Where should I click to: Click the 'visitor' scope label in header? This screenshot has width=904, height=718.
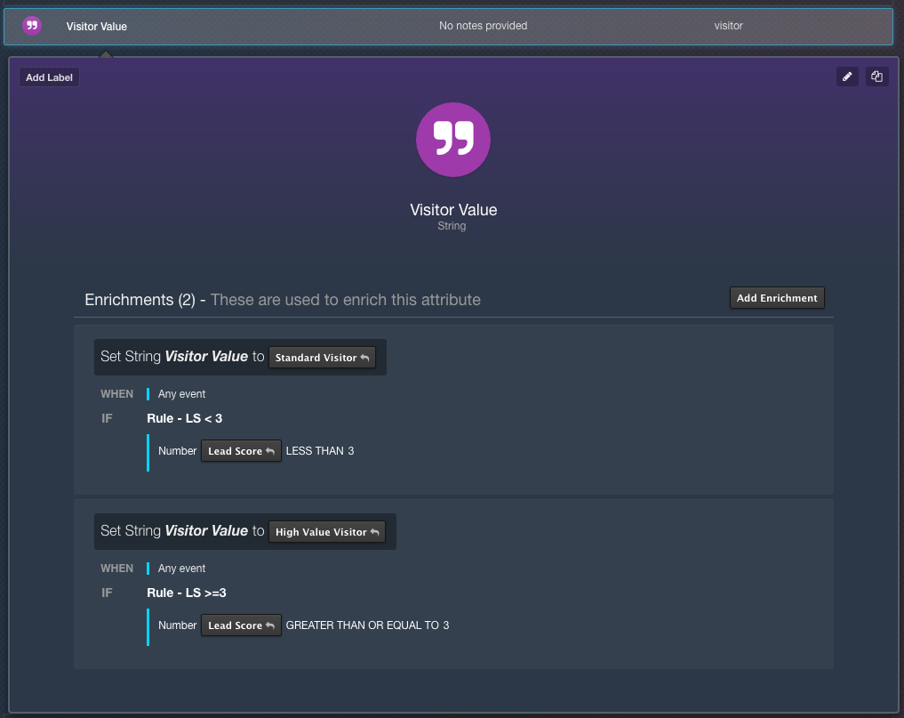[728, 26]
